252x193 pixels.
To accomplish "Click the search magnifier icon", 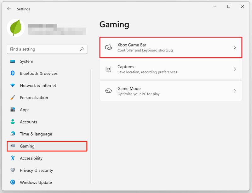I will [x=82, y=49].
